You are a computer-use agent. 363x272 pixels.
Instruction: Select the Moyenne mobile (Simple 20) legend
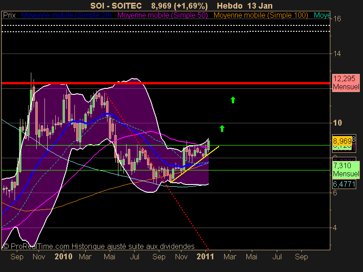(66, 15)
